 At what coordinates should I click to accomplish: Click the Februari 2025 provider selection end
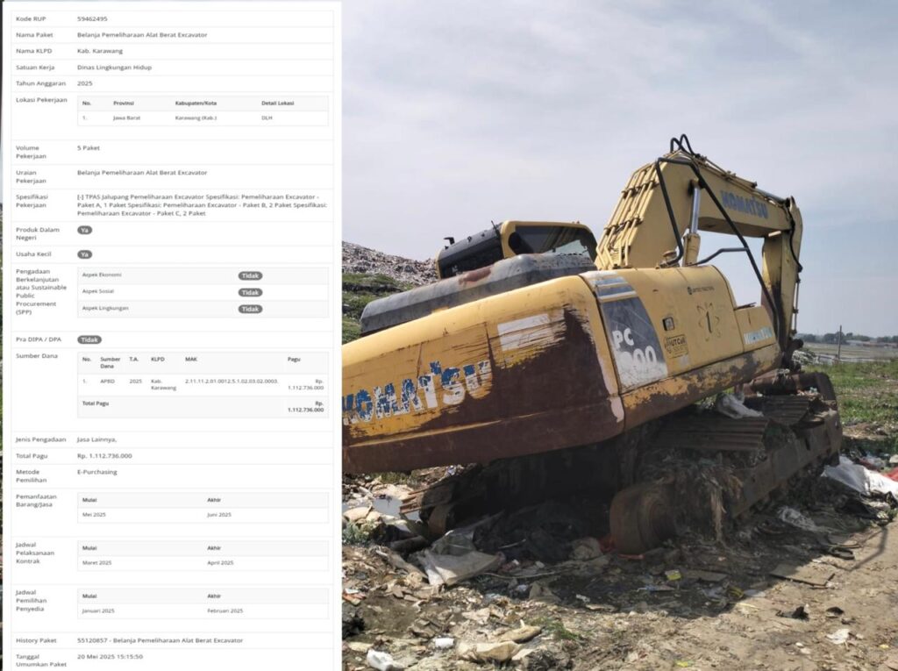click(225, 611)
